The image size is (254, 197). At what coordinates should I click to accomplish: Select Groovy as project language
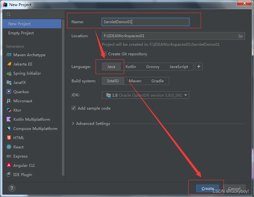(153, 67)
